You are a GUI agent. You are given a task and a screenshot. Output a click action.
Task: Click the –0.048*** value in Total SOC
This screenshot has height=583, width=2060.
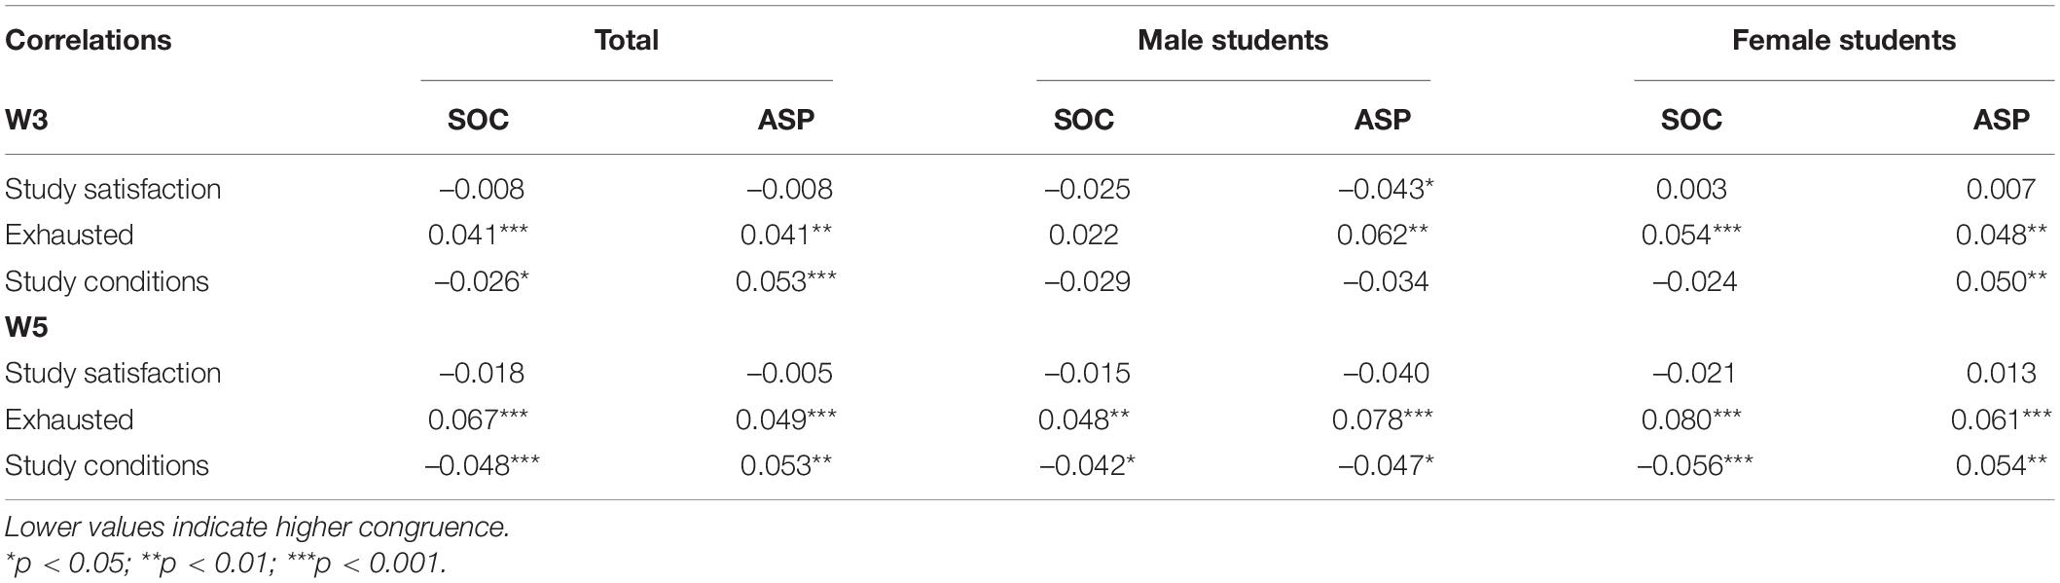482,465
